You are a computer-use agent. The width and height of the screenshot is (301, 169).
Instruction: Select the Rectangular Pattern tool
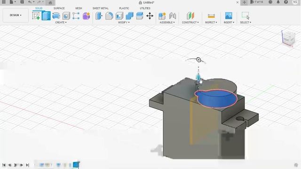click(76, 16)
